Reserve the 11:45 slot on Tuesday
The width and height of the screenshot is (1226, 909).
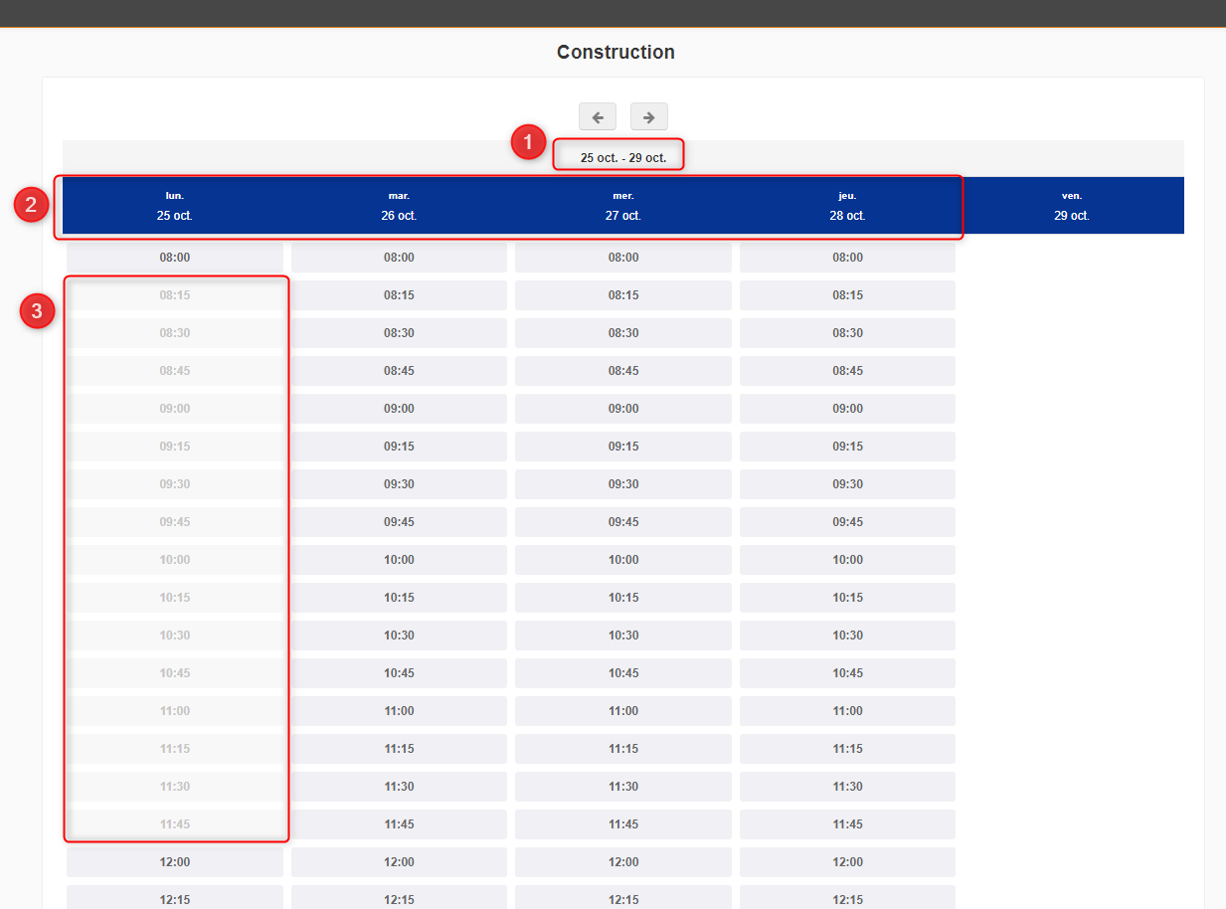[399, 824]
